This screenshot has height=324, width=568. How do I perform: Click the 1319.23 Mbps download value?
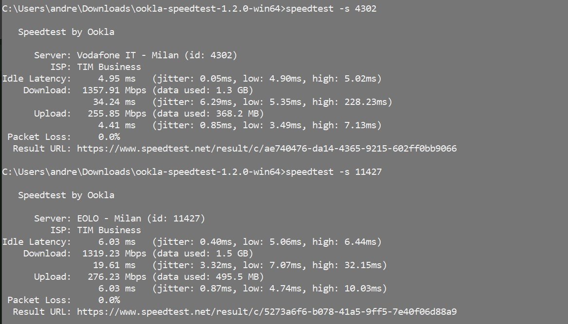pyautogui.click(x=114, y=254)
